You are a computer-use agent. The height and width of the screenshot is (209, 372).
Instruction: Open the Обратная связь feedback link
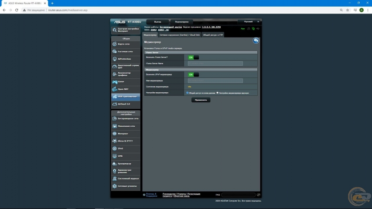(181, 196)
